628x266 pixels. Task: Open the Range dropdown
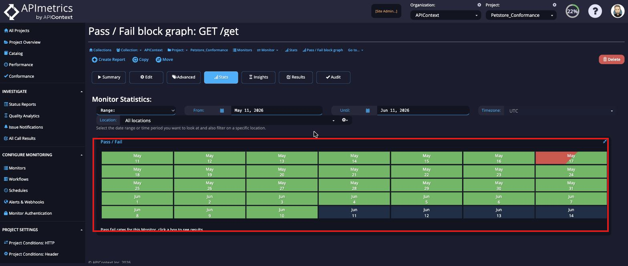[x=136, y=111]
